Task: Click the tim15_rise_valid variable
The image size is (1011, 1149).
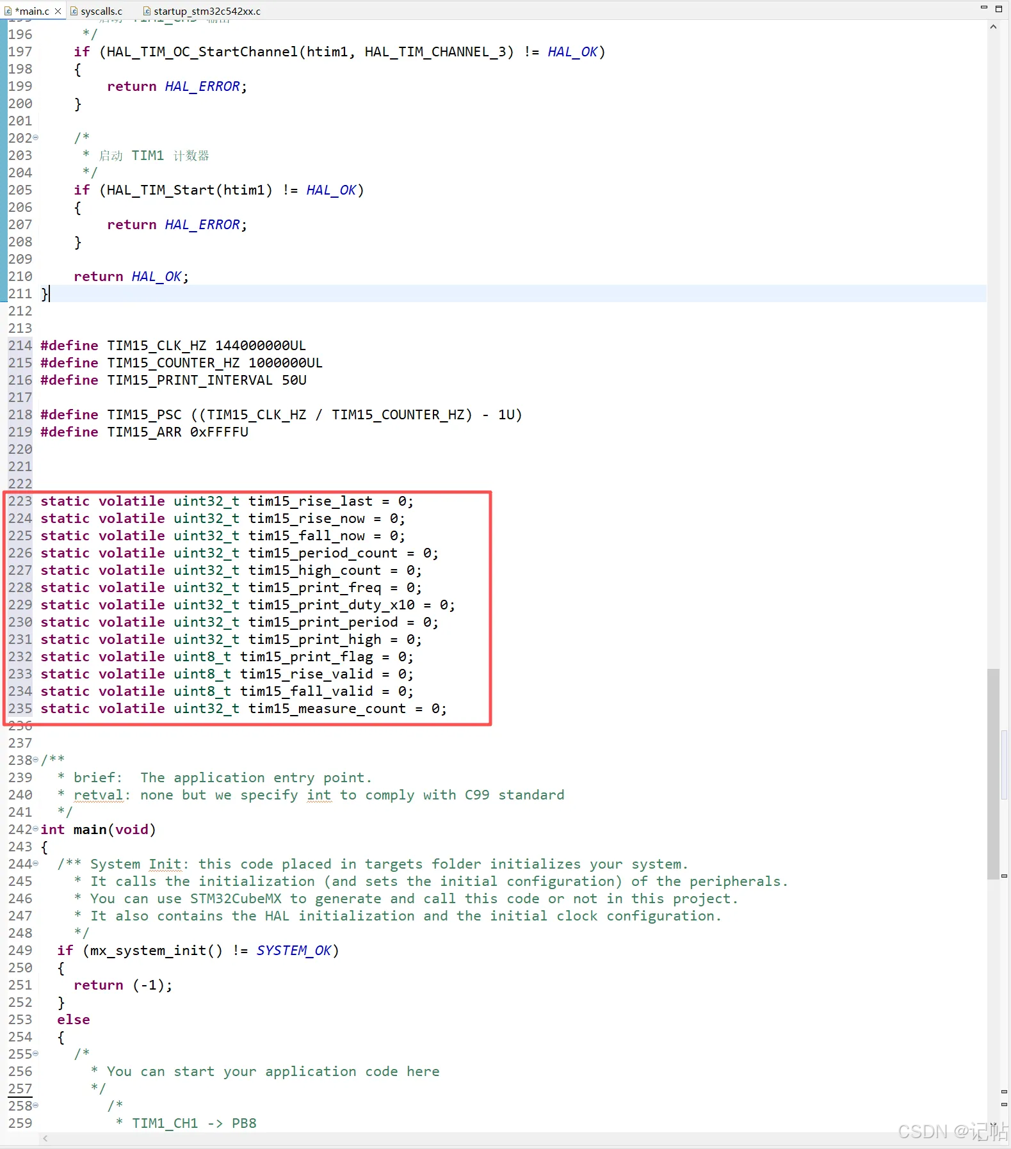Action: [x=307, y=674]
